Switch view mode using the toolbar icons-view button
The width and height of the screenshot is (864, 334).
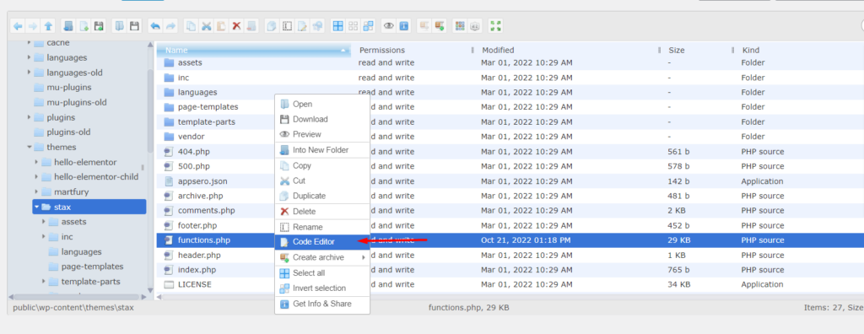tap(459, 25)
